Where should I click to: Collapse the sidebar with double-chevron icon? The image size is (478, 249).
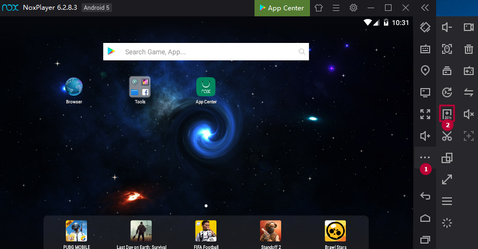click(x=425, y=8)
